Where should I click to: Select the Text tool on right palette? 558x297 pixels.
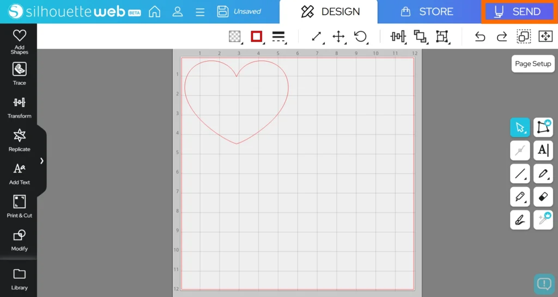click(543, 150)
